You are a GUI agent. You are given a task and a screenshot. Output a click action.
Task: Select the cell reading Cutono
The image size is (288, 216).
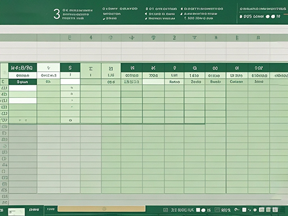point(236,82)
